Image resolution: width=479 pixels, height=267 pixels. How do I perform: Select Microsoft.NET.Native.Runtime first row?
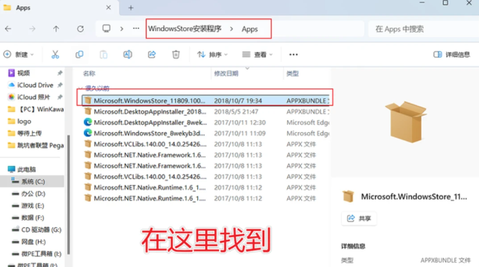[206, 188]
